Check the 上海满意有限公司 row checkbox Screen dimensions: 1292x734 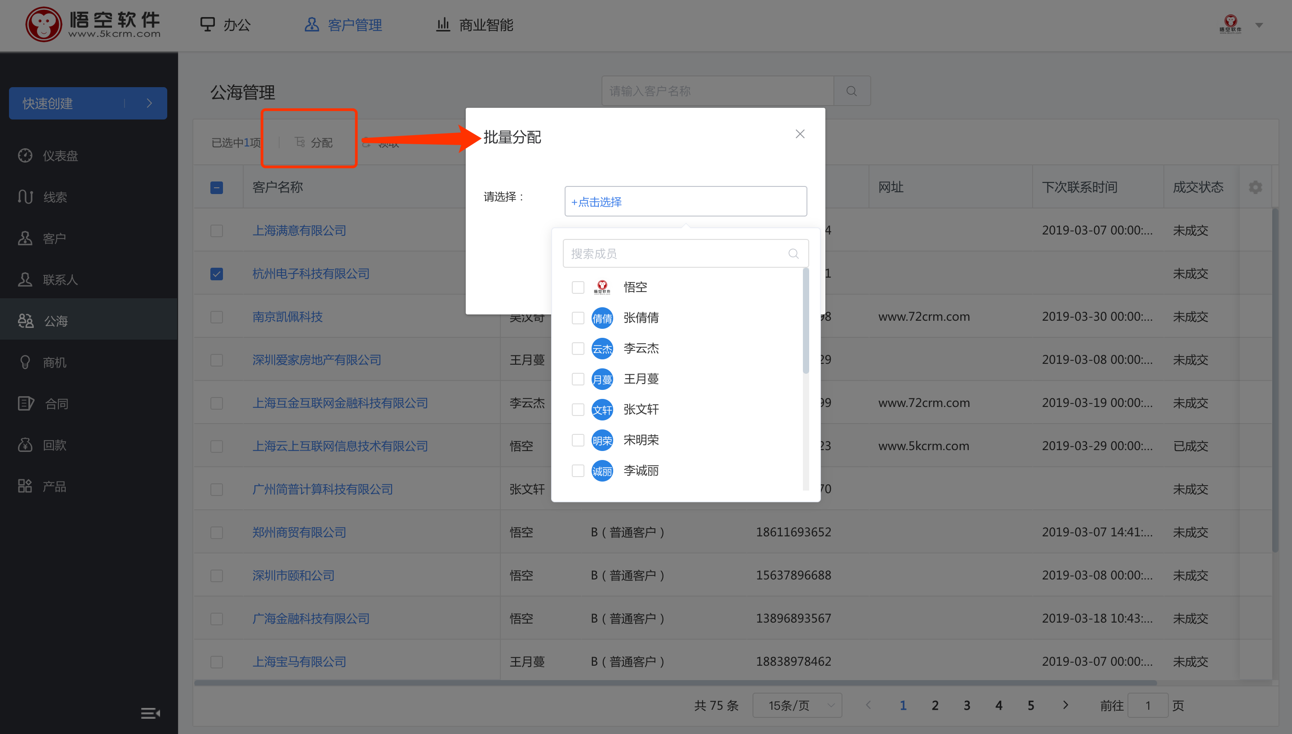pyautogui.click(x=216, y=231)
